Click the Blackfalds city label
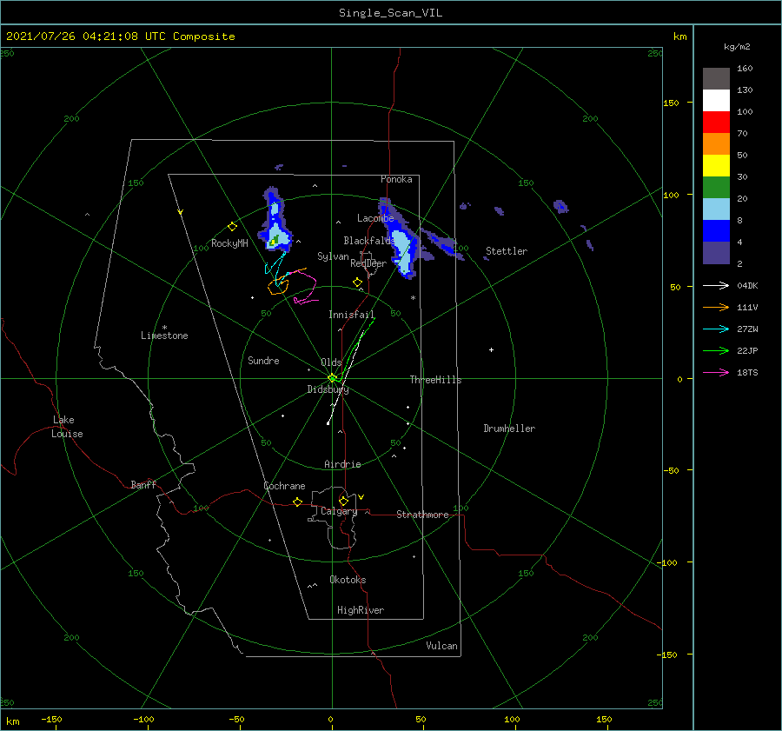This screenshot has height=731, width=782. [368, 241]
